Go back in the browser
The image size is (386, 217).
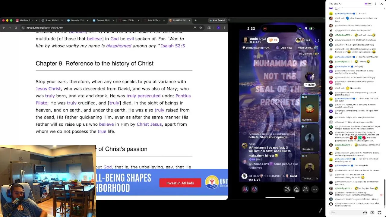4,28
